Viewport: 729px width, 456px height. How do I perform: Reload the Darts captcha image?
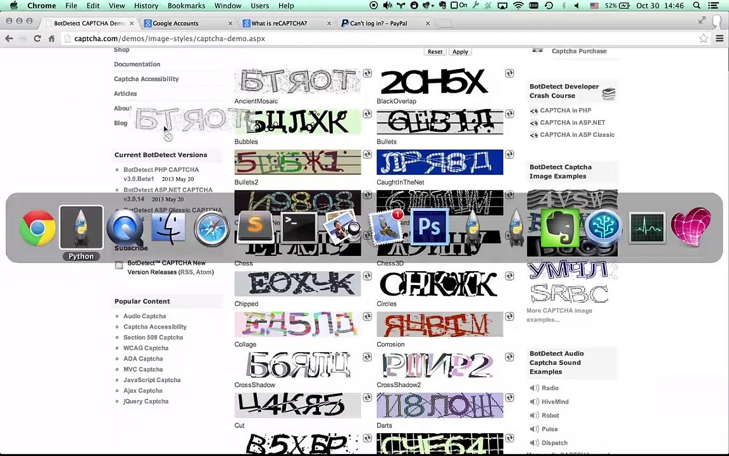(509, 397)
